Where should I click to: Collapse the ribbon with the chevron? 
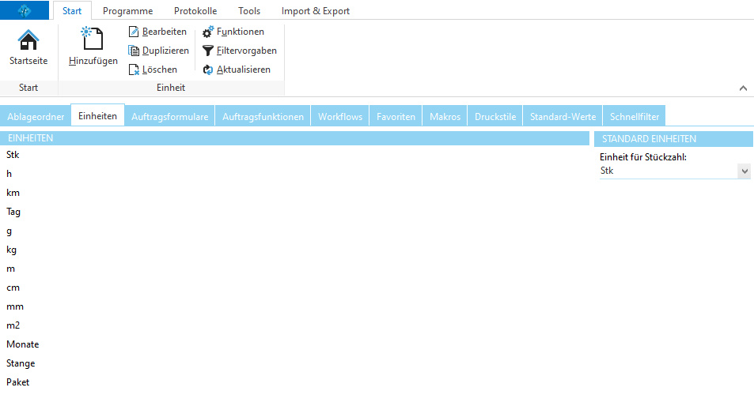click(x=743, y=88)
